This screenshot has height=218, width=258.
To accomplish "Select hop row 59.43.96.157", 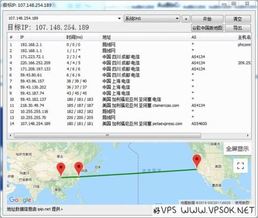I will point(129,81).
